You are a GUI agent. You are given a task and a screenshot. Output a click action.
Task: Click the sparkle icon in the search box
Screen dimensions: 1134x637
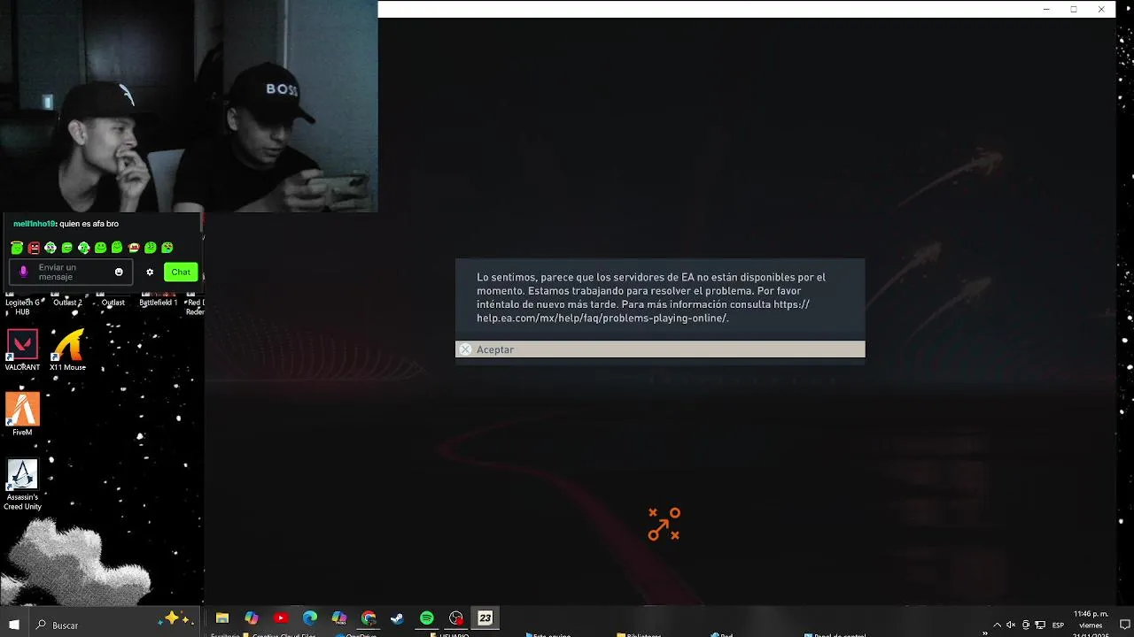point(174,618)
